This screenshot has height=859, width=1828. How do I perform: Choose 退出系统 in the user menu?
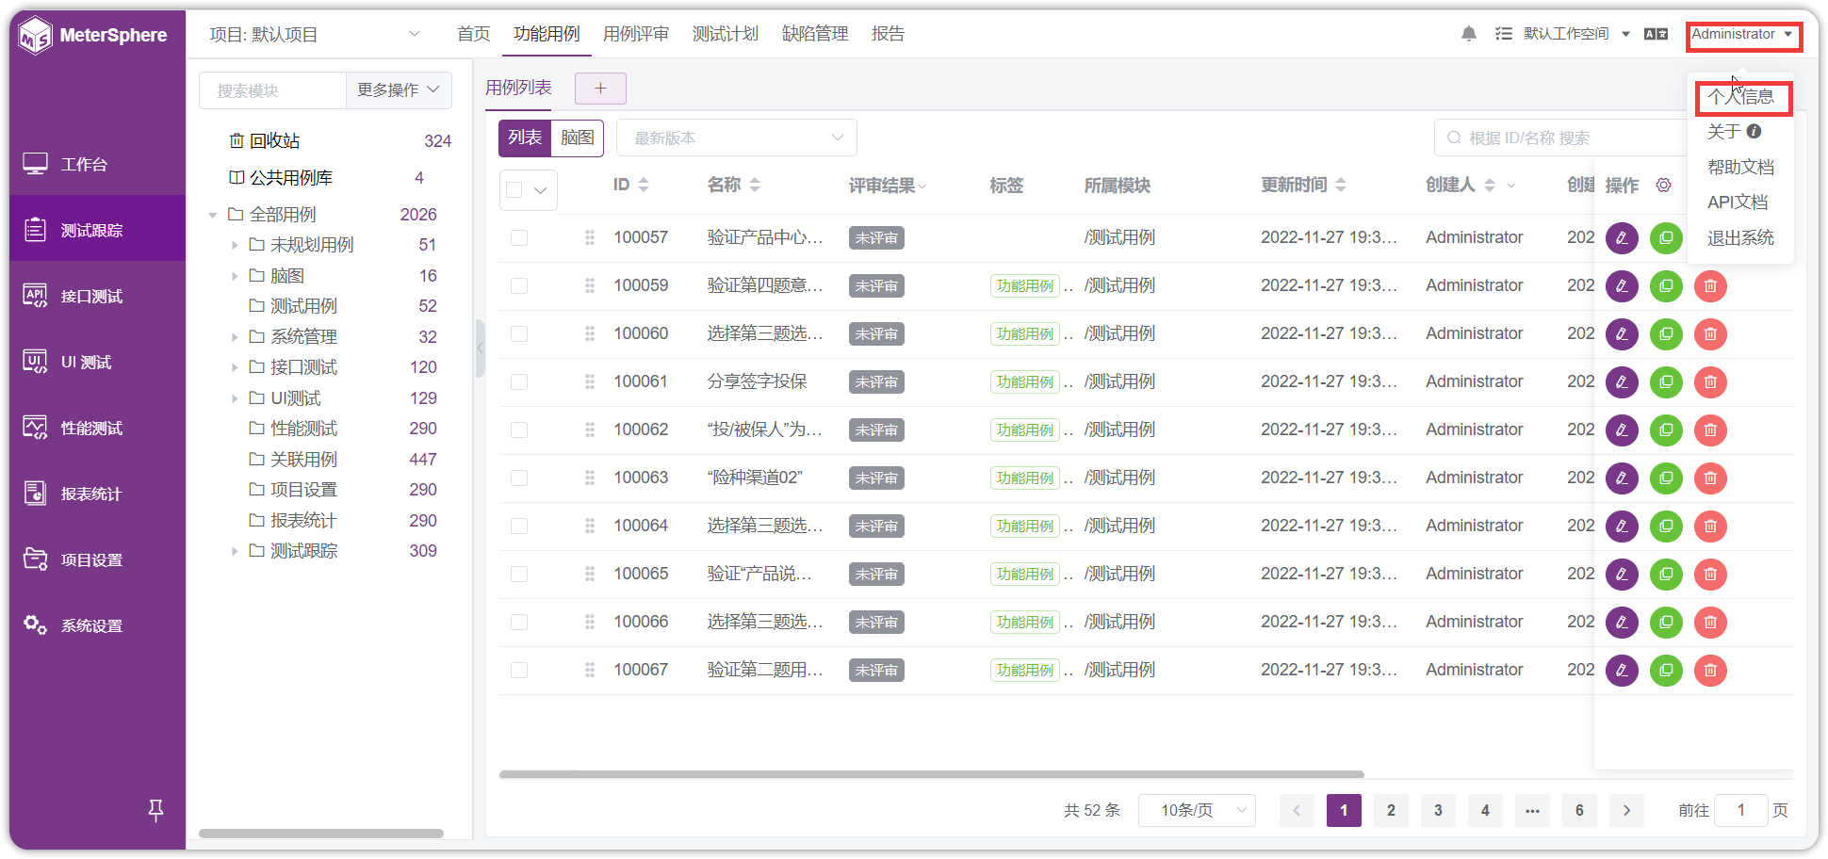coord(1741,238)
